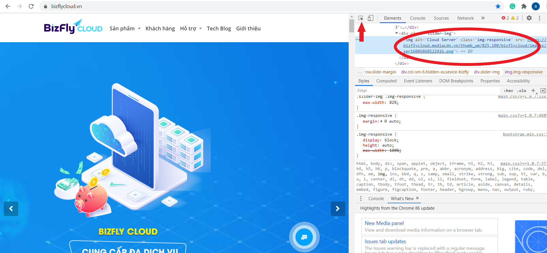The height and width of the screenshot is (253, 547).
Task: Collapse the div slider-img node
Action: pyautogui.click(x=397, y=33)
